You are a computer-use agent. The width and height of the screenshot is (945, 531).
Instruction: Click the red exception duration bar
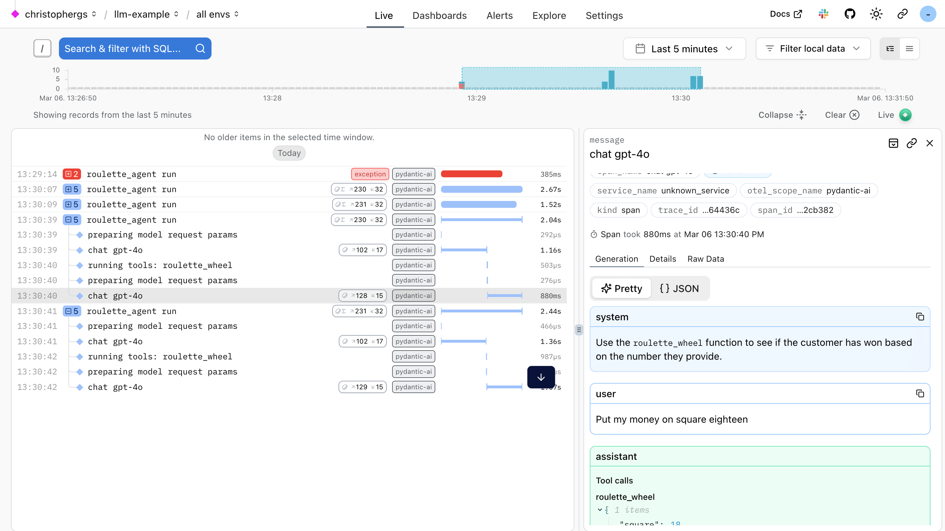coord(472,174)
